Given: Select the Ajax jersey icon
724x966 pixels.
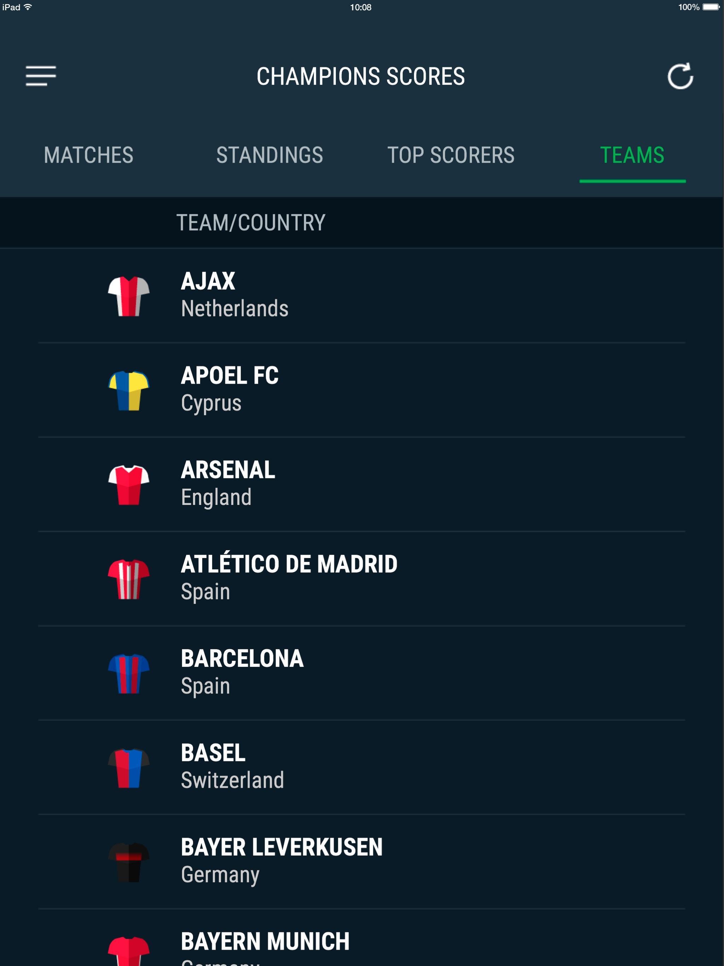Looking at the screenshot, I should click(129, 296).
